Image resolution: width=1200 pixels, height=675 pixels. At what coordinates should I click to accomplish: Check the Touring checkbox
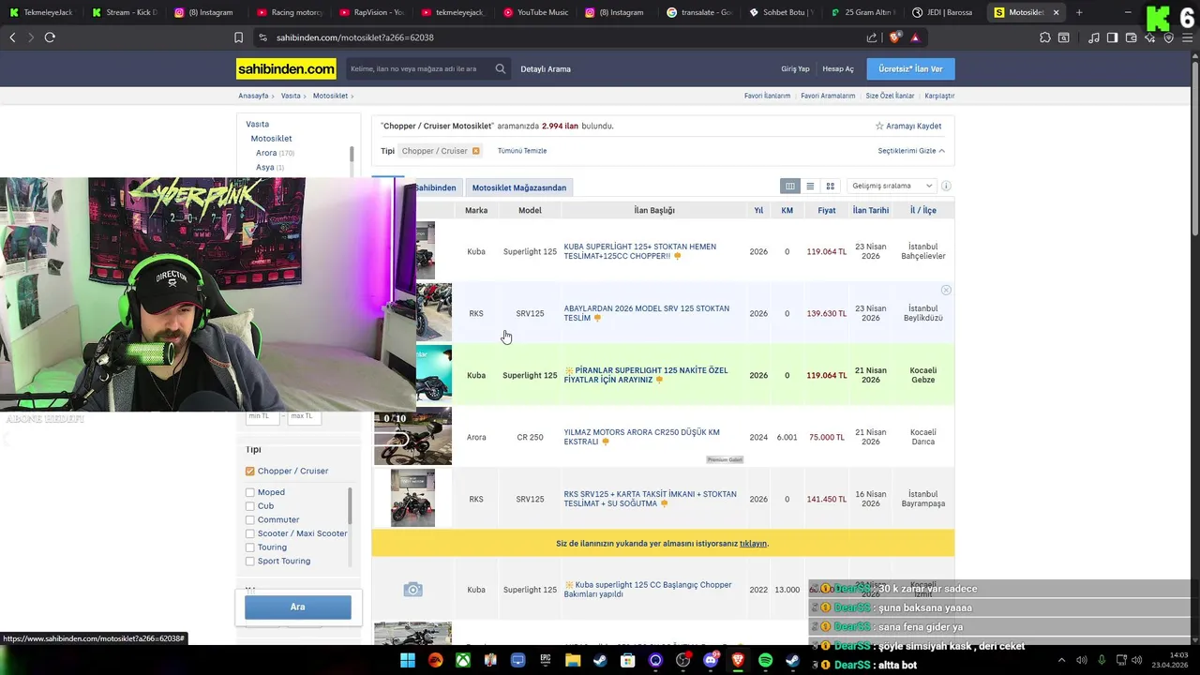pyautogui.click(x=250, y=547)
